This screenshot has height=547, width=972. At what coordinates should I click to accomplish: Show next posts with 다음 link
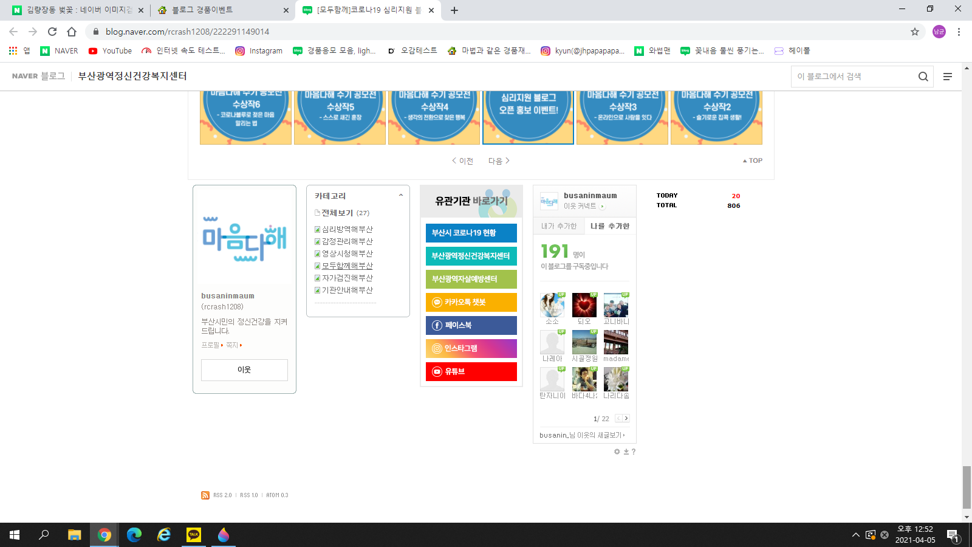pos(499,161)
